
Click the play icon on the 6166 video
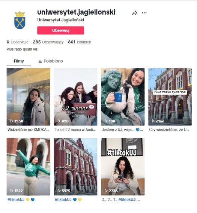153,121
